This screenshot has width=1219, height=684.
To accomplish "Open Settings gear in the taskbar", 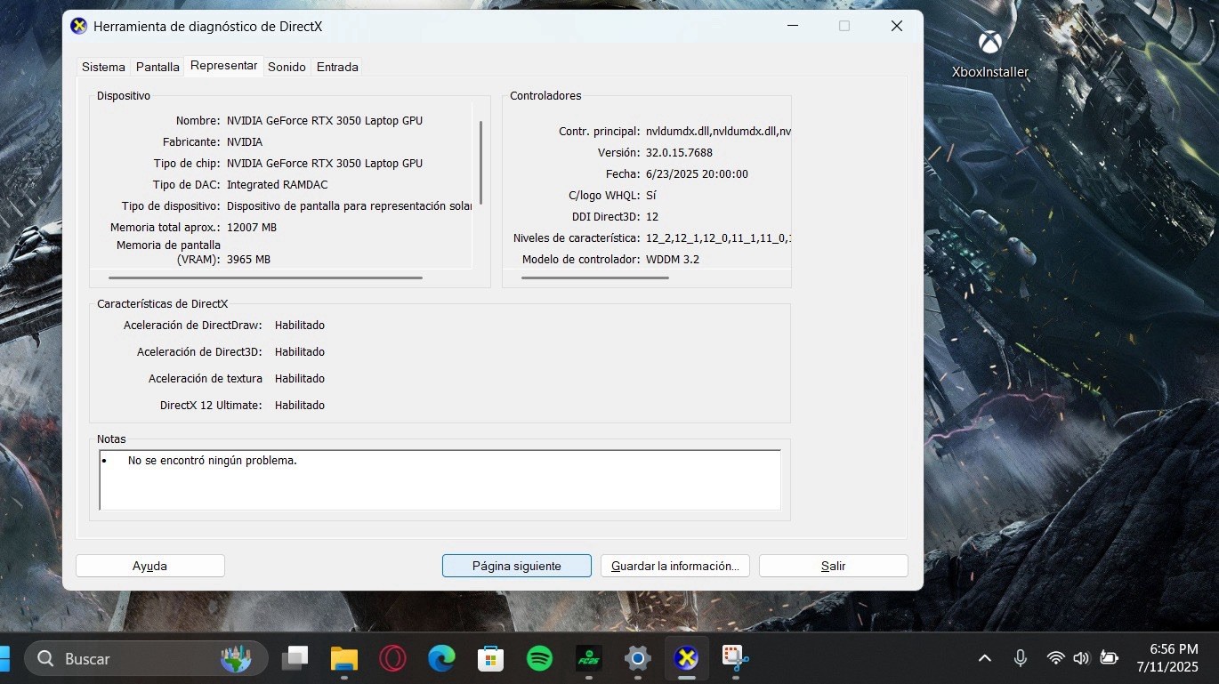I will click(x=638, y=659).
